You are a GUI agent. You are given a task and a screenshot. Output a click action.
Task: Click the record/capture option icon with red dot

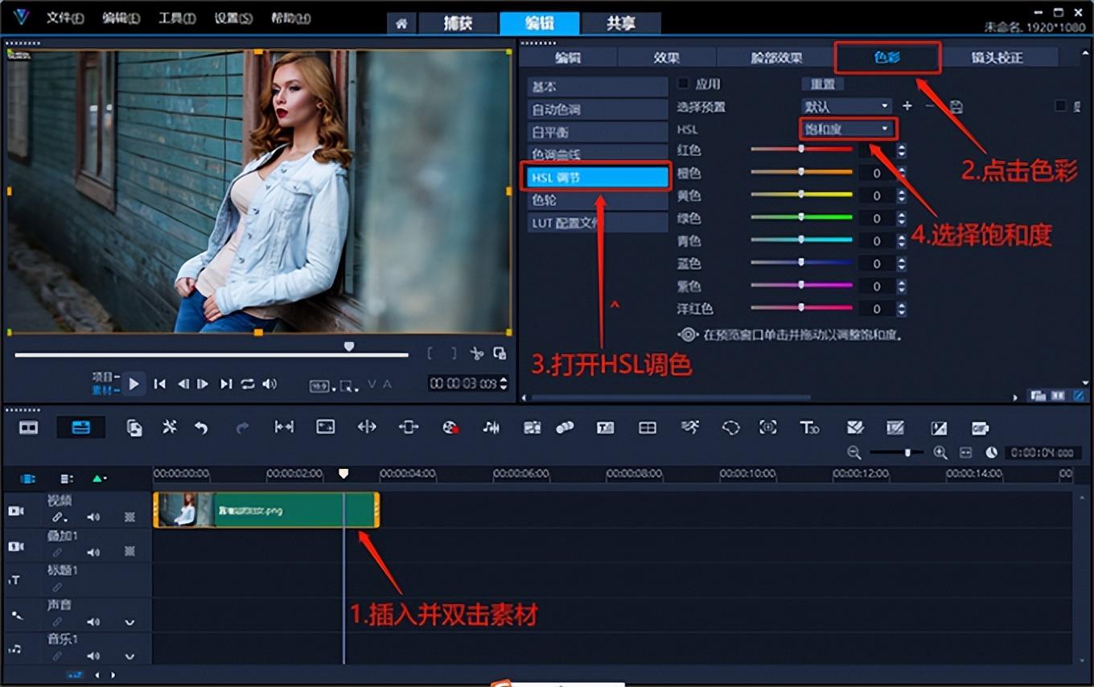point(450,428)
